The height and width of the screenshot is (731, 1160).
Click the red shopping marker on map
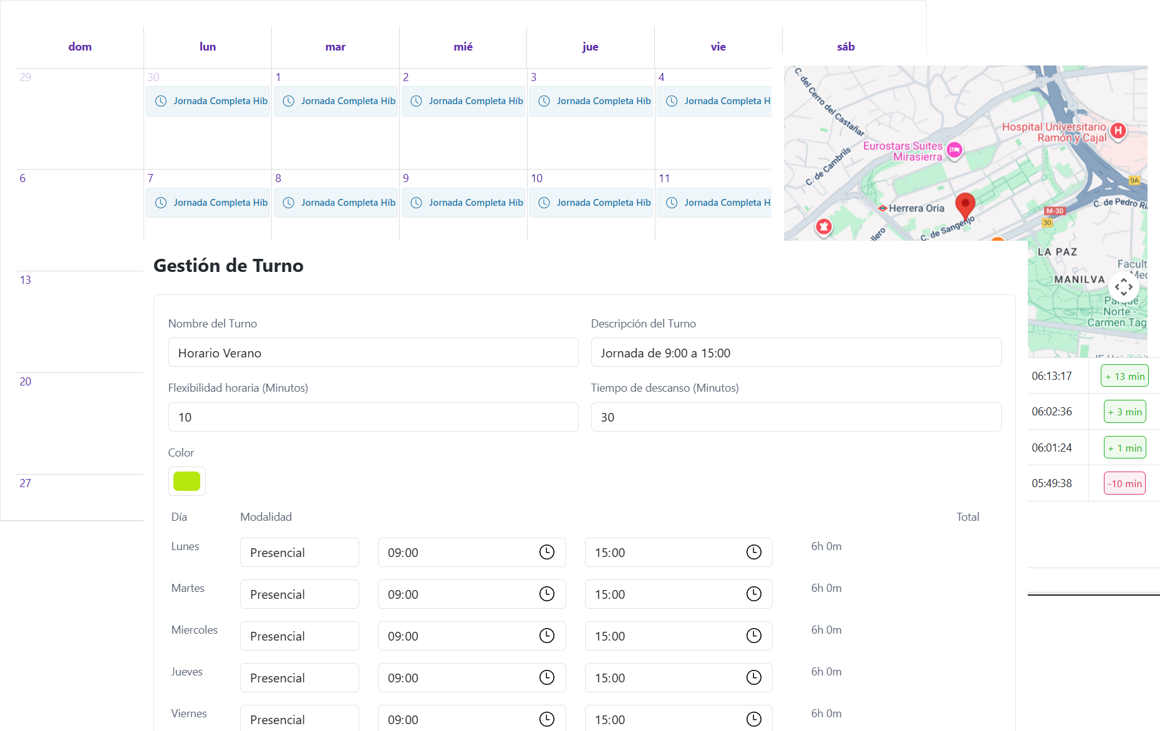pyautogui.click(x=824, y=226)
